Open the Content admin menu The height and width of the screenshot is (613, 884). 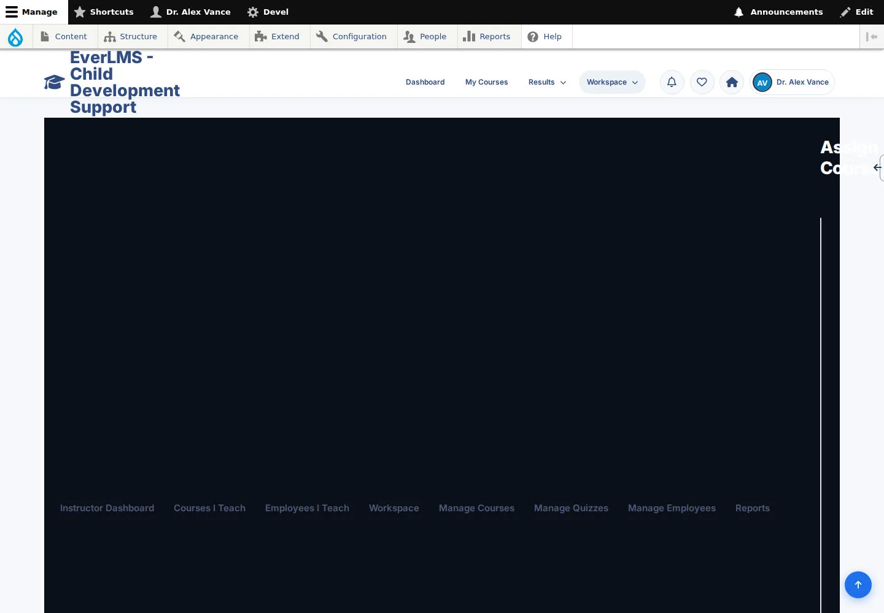[x=64, y=37]
